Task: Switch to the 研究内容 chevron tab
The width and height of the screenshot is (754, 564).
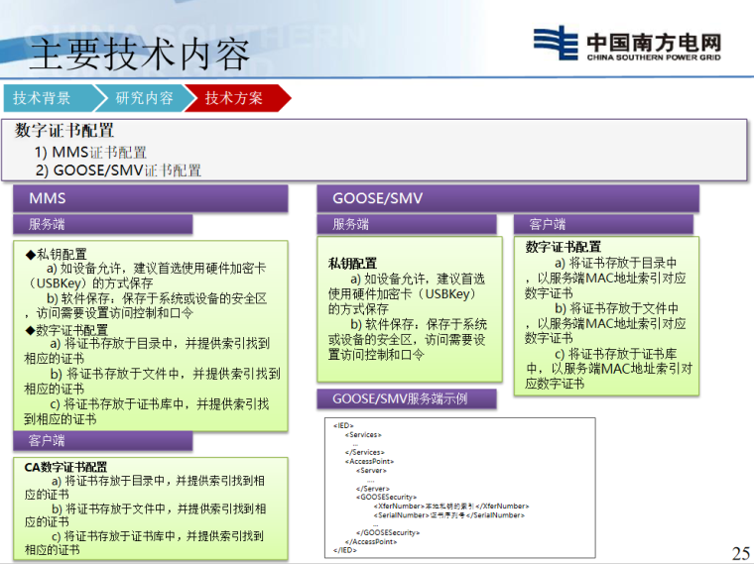Action: pos(144,98)
